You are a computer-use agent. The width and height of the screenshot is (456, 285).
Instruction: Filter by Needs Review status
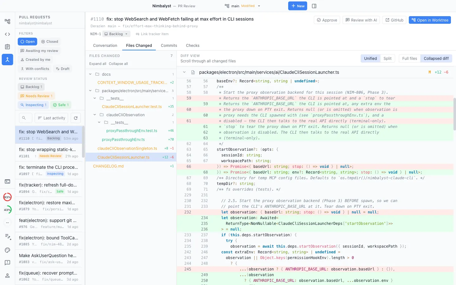pyautogui.click(x=36, y=96)
